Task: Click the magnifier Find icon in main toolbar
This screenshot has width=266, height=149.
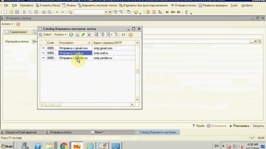Action: (x=70, y=12)
